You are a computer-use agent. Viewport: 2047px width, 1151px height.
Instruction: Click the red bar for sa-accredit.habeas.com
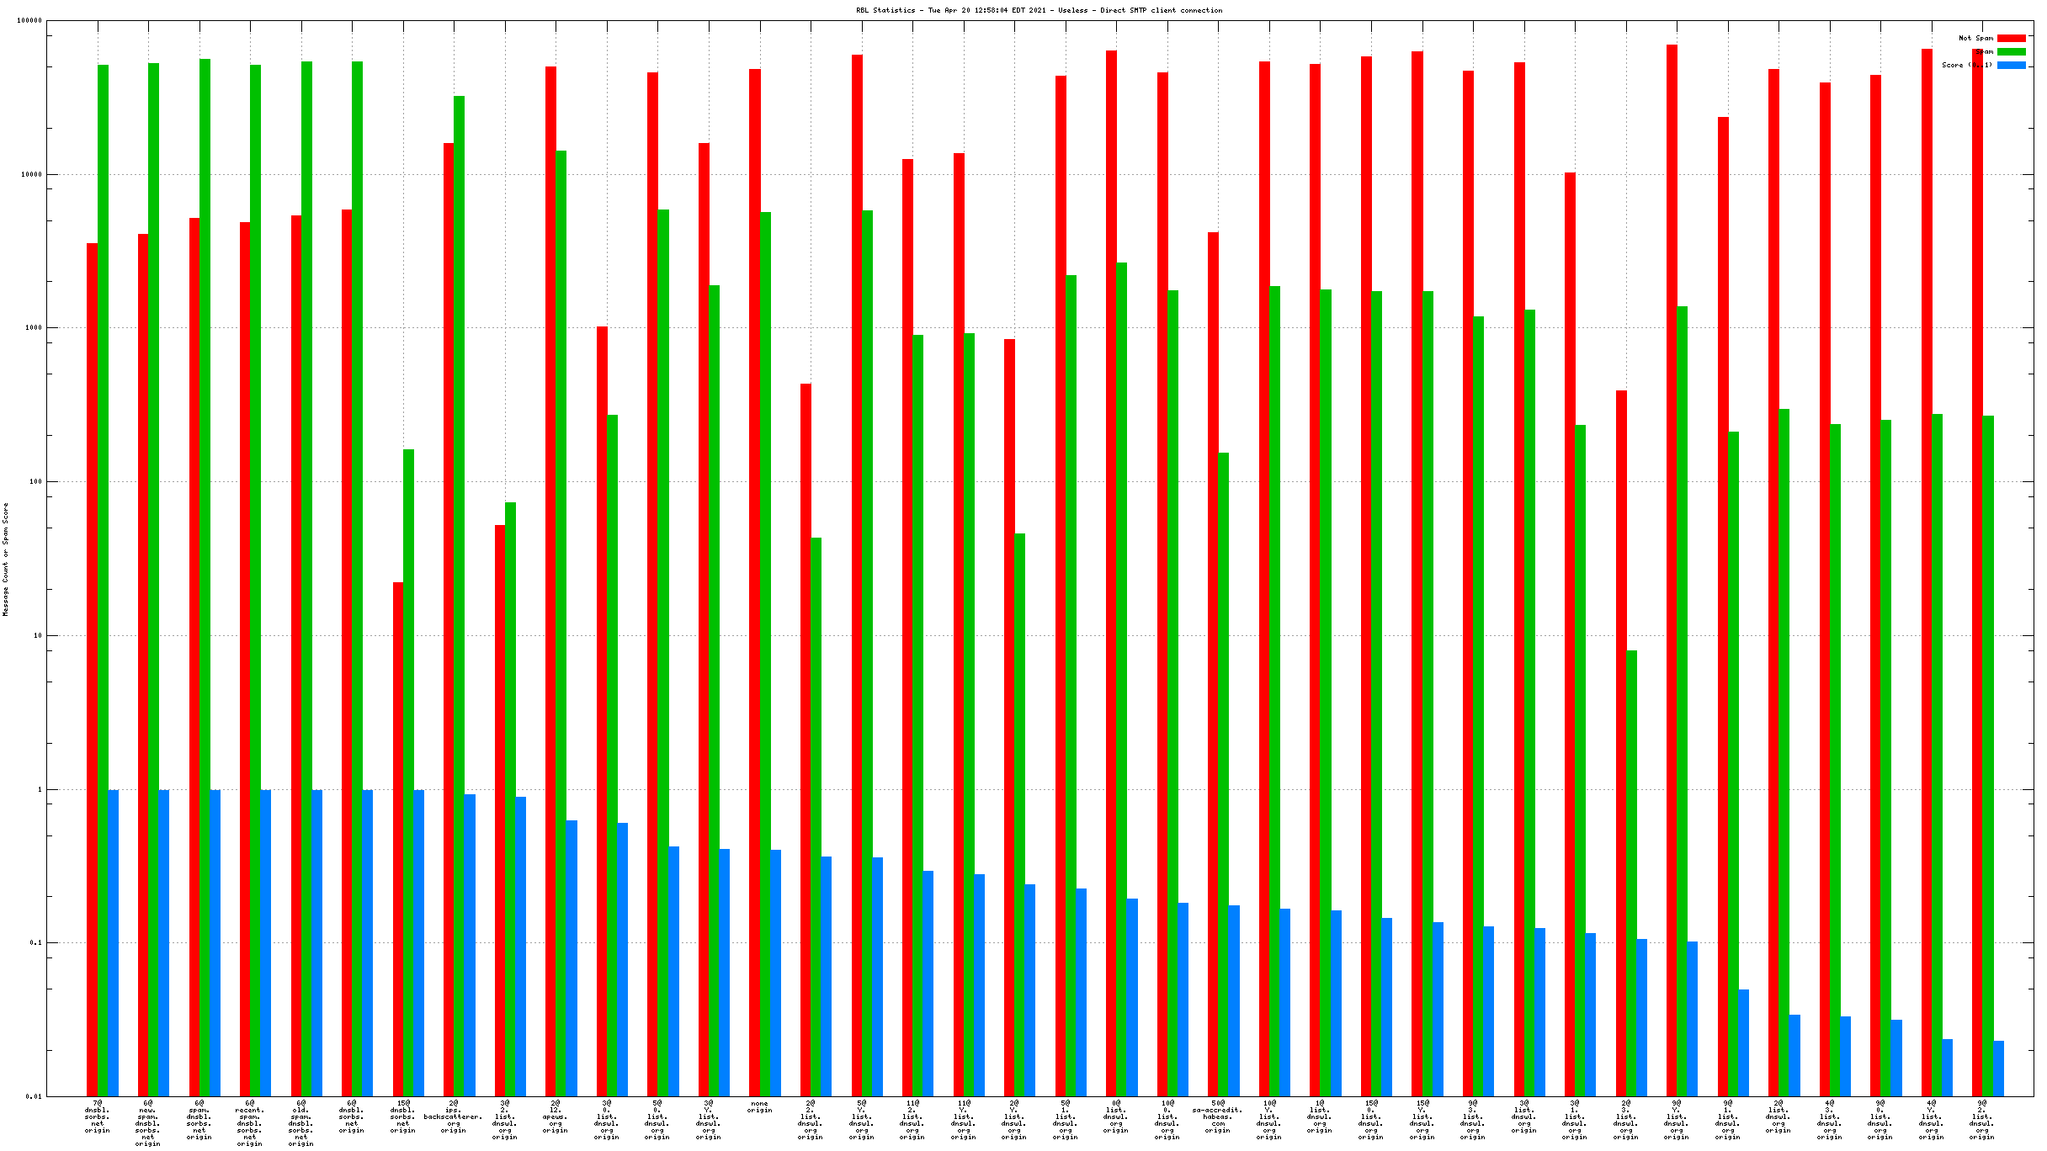pyautogui.click(x=1213, y=665)
